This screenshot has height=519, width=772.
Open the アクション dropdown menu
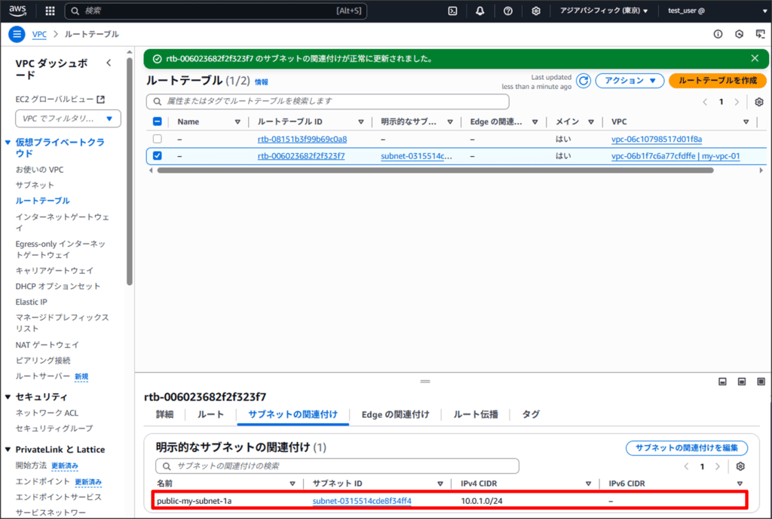click(629, 81)
